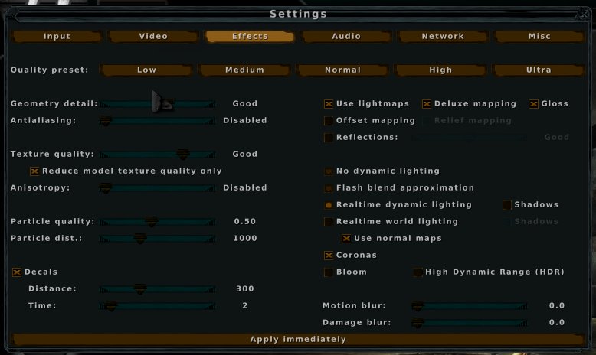Open the Audio settings tab

point(346,37)
